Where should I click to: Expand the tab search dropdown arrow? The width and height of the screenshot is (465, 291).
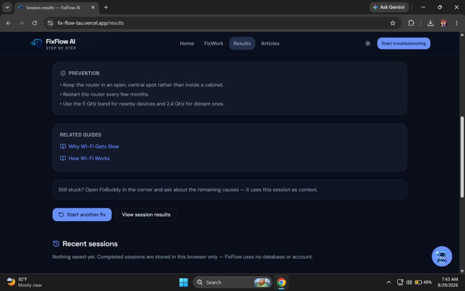click(7, 8)
